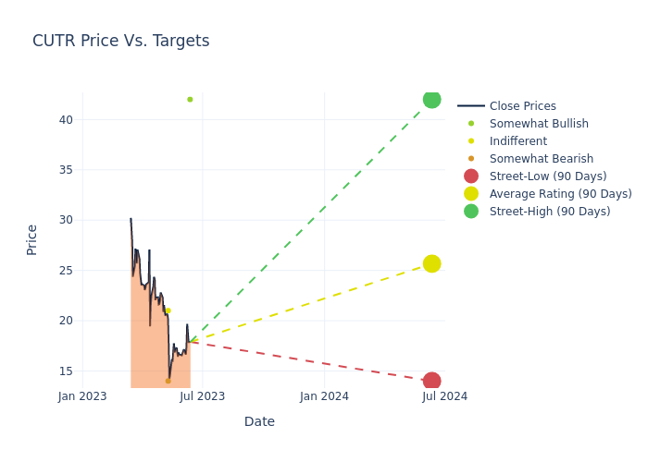This screenshot has width=648, height=462.
Task: Click the large red Street-Low marker
Action: coord(431,382)
